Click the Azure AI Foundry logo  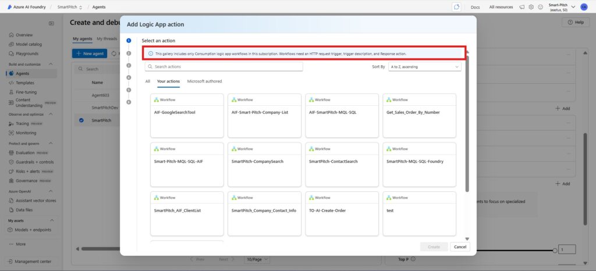click(10, 7)
